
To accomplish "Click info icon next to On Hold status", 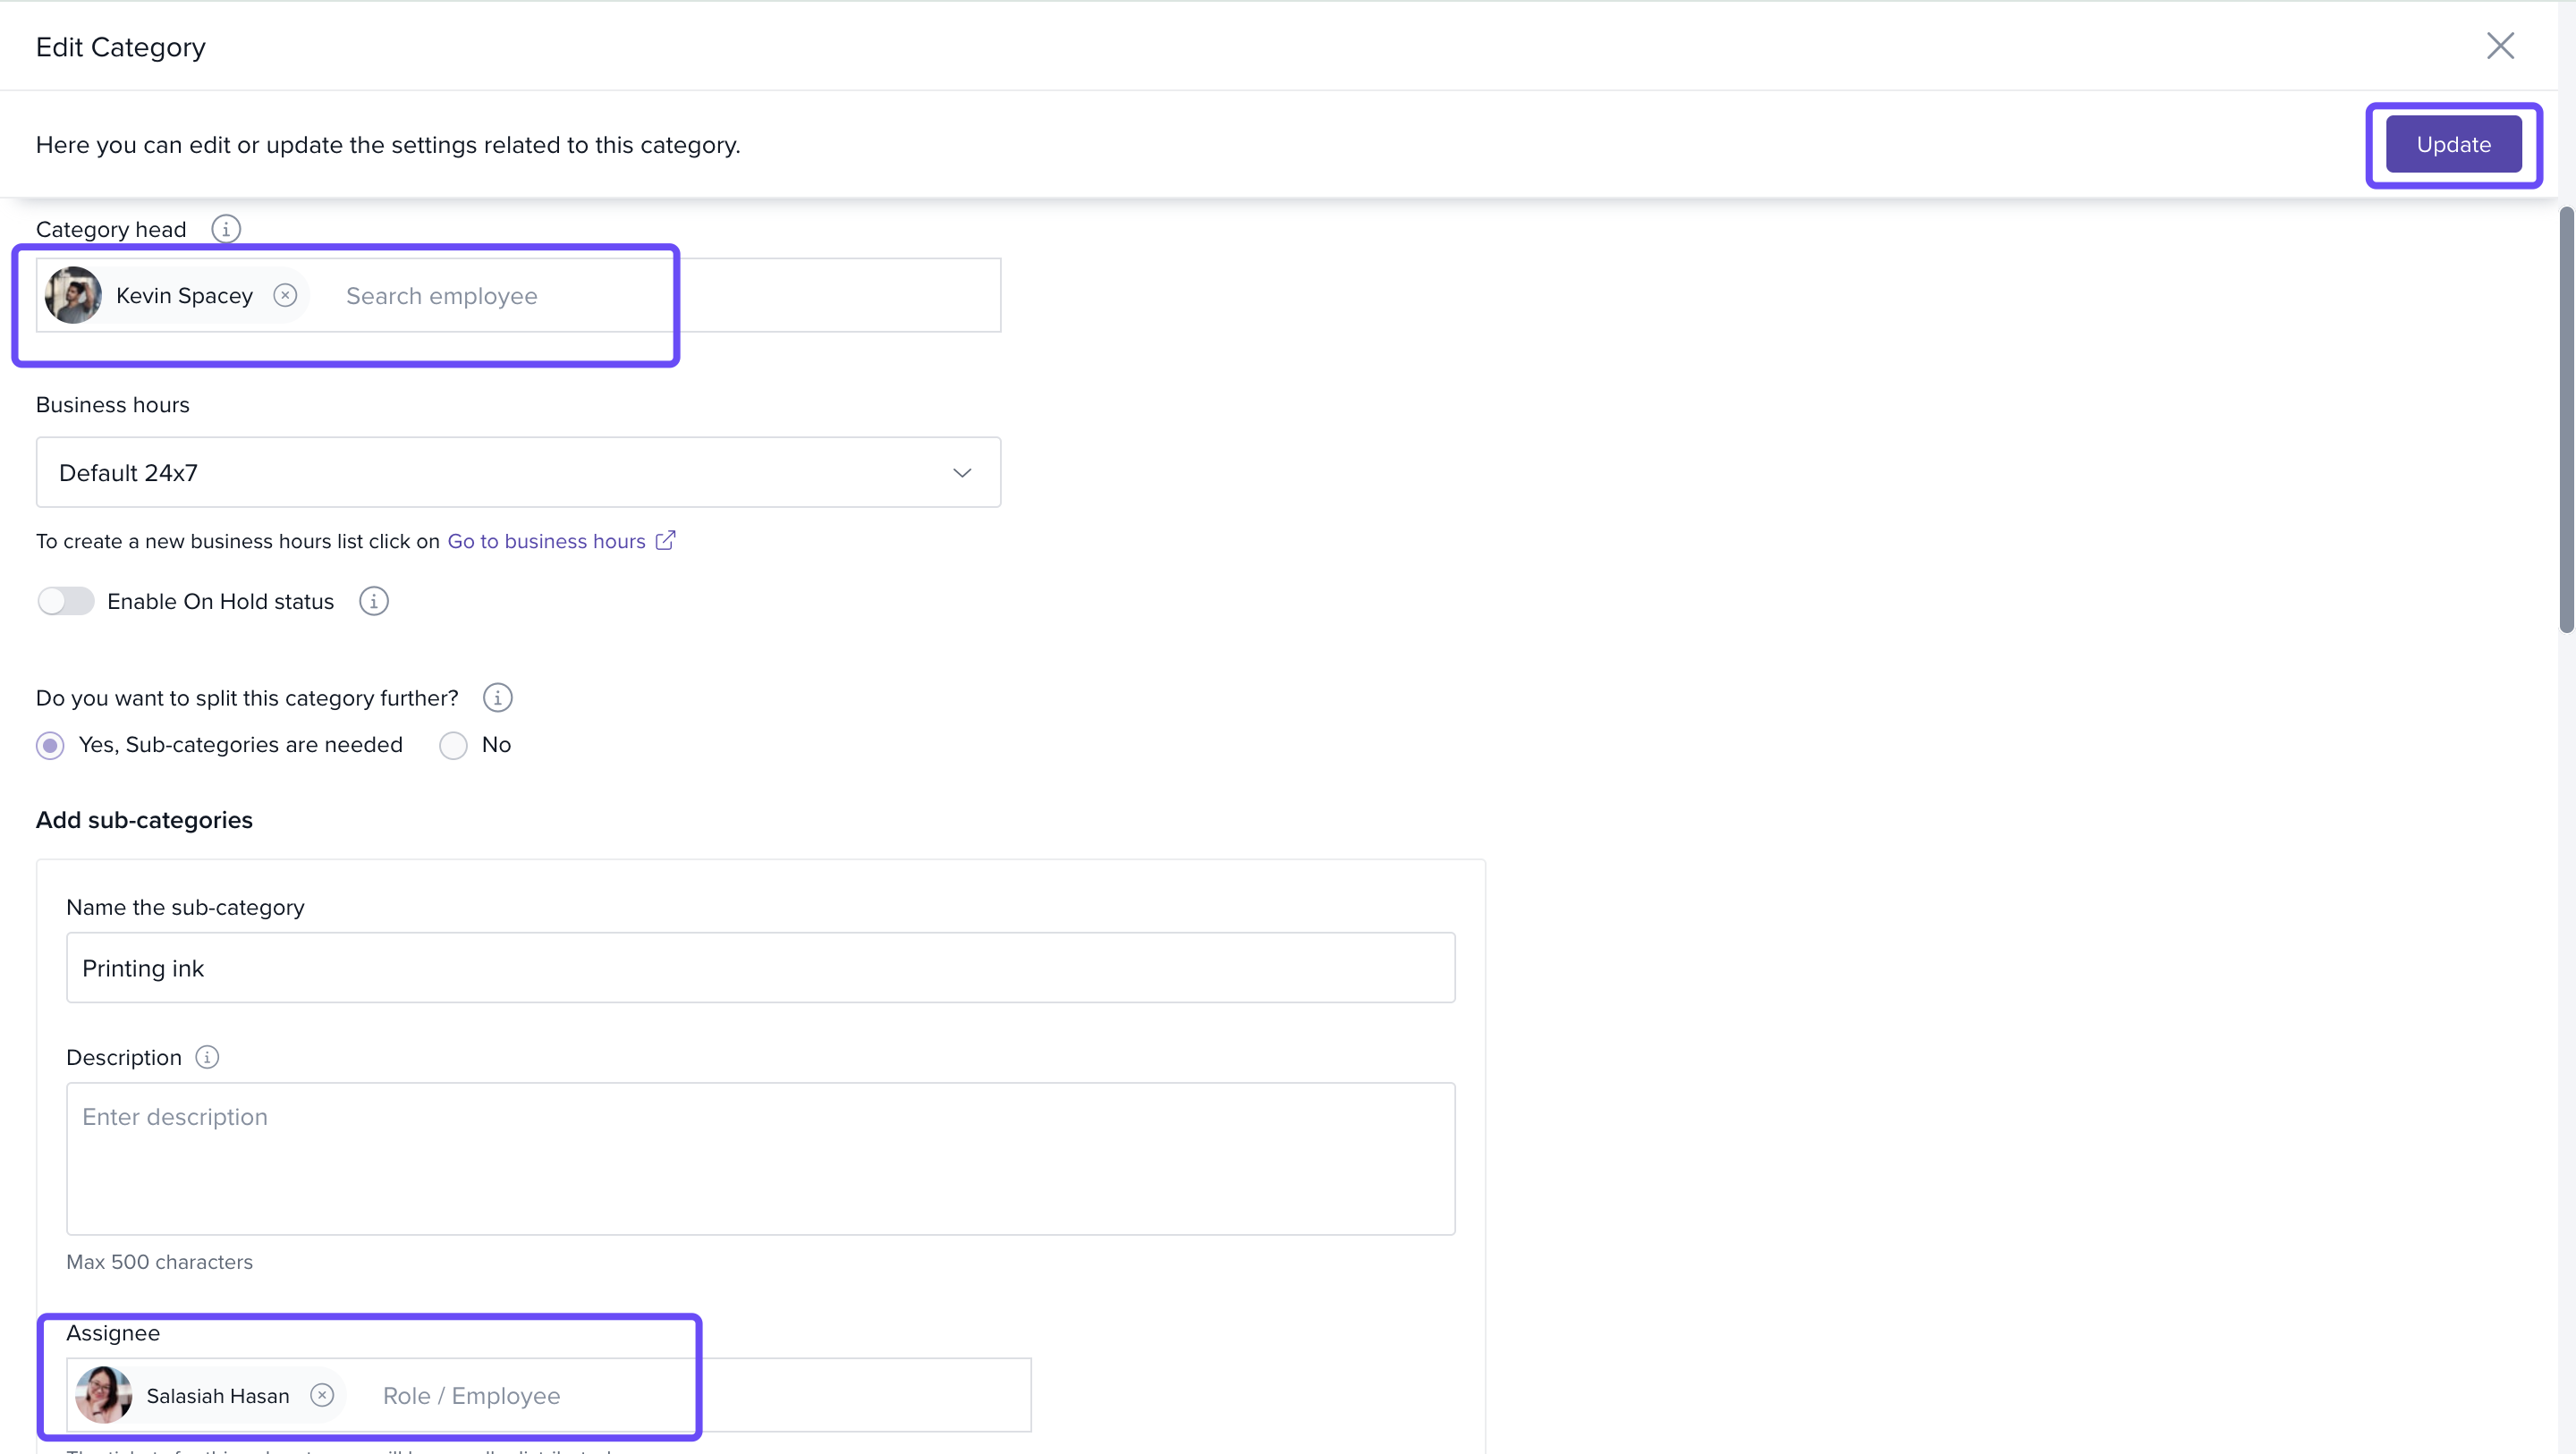I will tap(373, 601).
